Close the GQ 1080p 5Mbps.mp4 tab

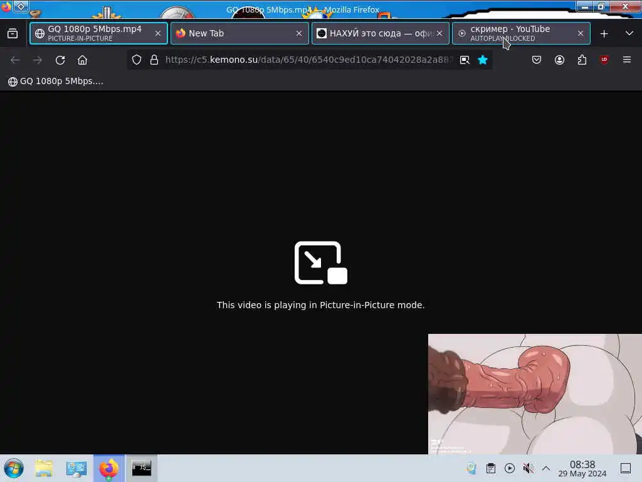158,34
